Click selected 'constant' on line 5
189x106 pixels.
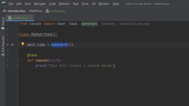[59, 45]
